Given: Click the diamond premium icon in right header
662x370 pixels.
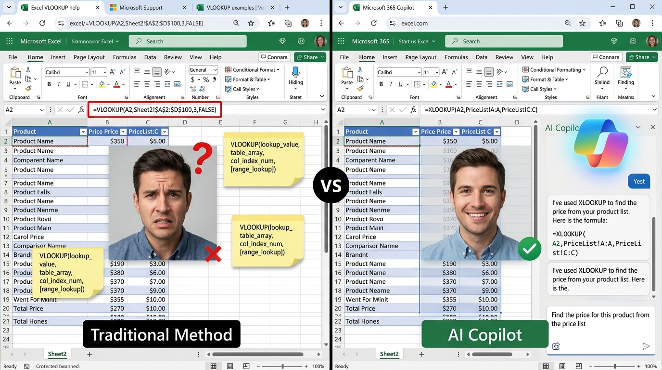Looking at the screenshot, I should click(614, 41).
